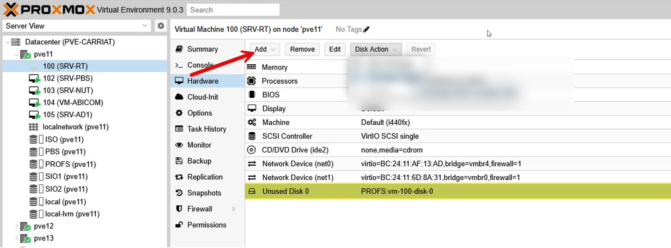Collapse the pve11 node tree

pos(16,54)
